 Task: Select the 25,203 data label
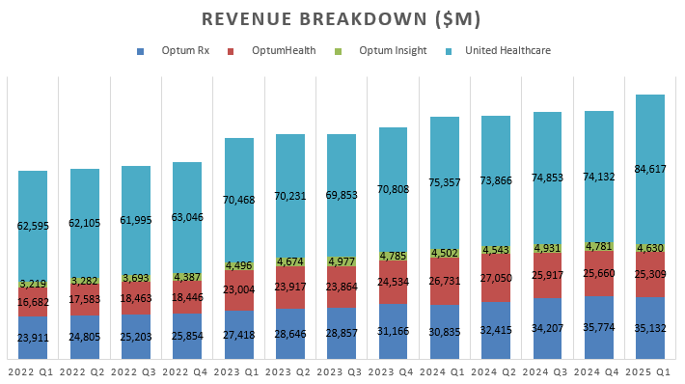point(136,338)
